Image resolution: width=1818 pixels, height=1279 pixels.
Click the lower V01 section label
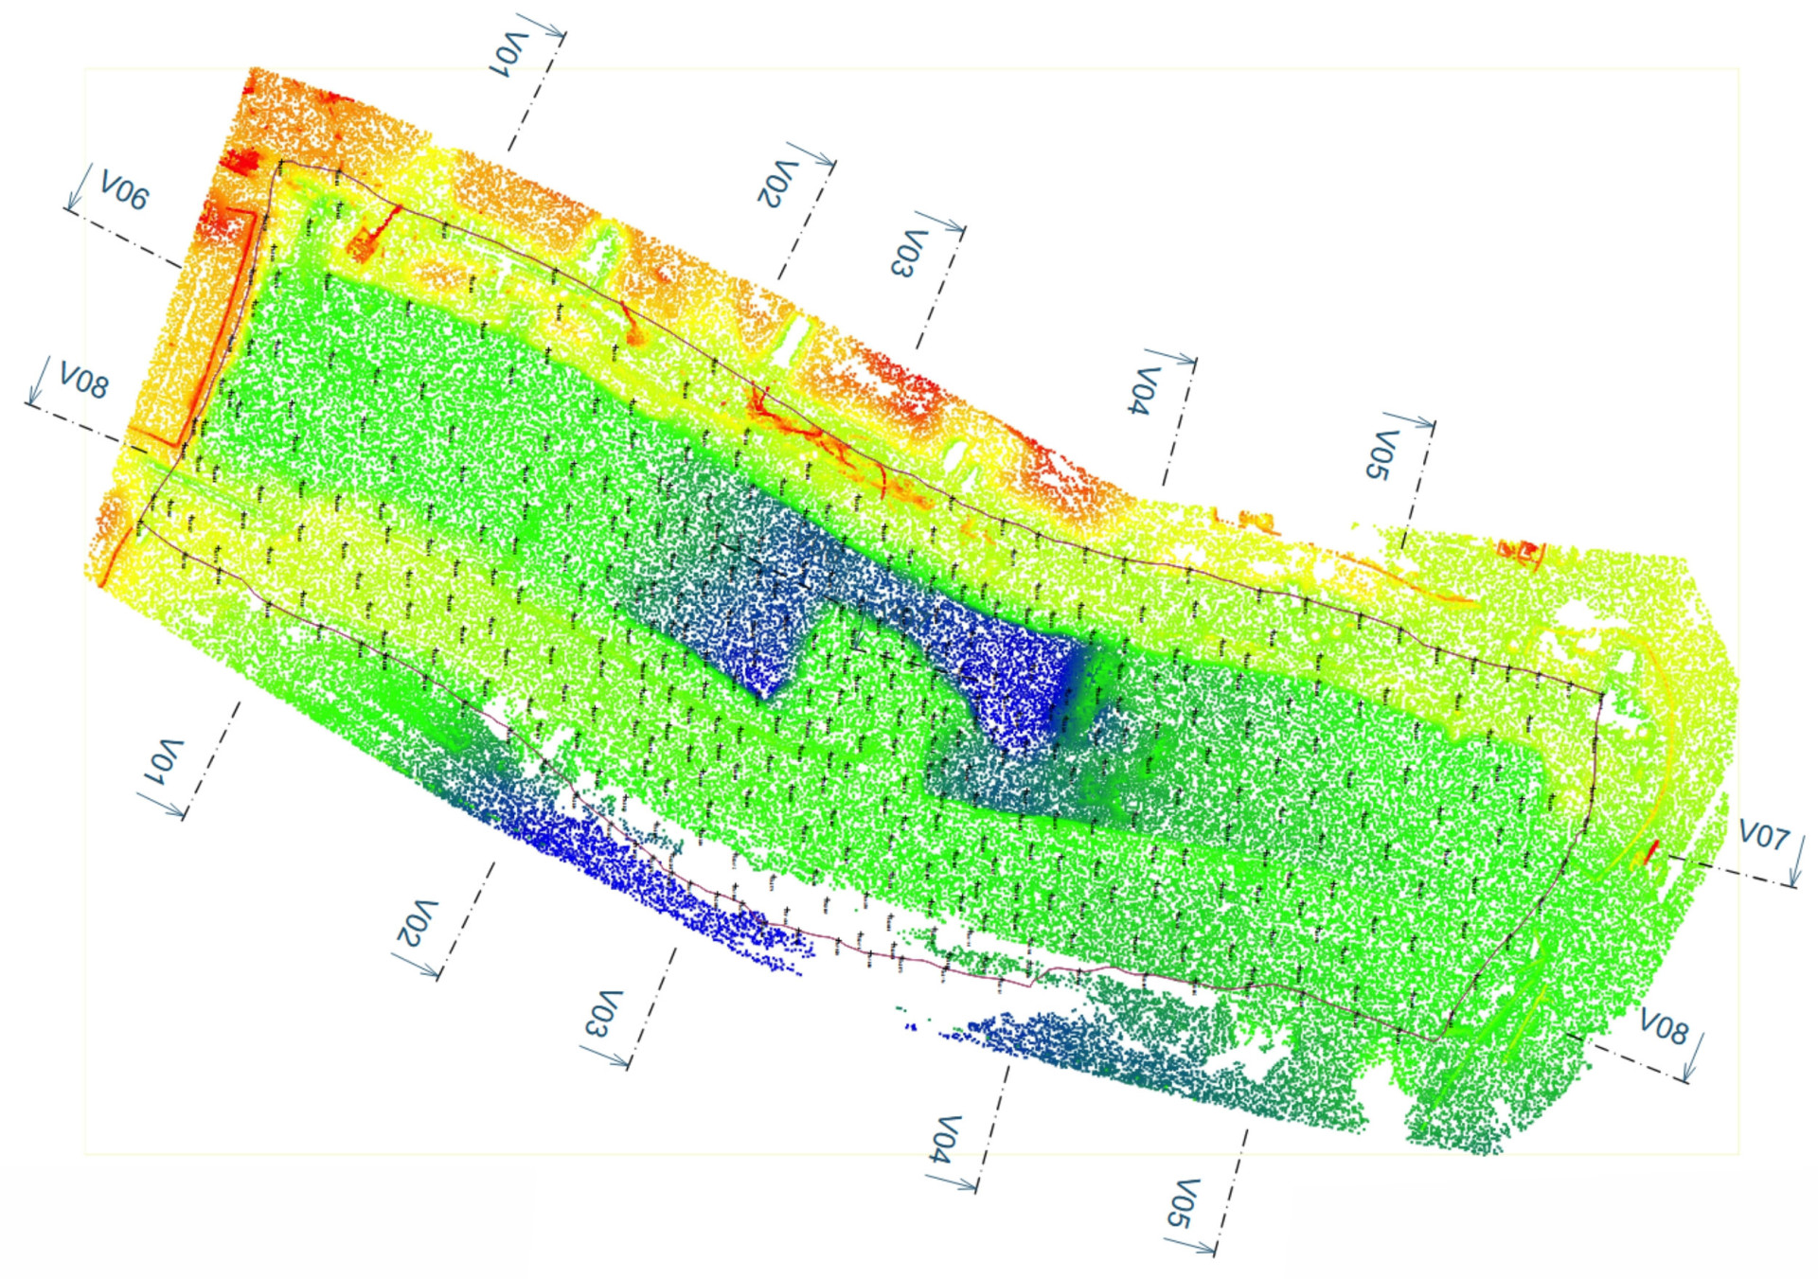click(x=163, y=761)
